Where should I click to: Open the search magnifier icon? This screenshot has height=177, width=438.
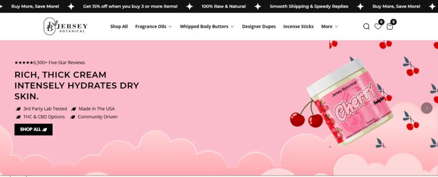366,26
